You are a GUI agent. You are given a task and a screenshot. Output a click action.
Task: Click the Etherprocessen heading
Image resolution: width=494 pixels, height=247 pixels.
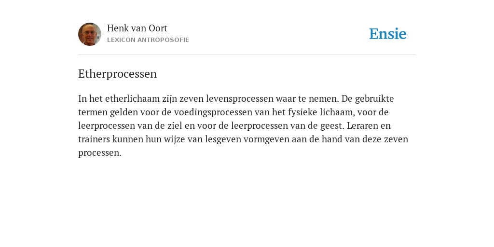(118, 74)
